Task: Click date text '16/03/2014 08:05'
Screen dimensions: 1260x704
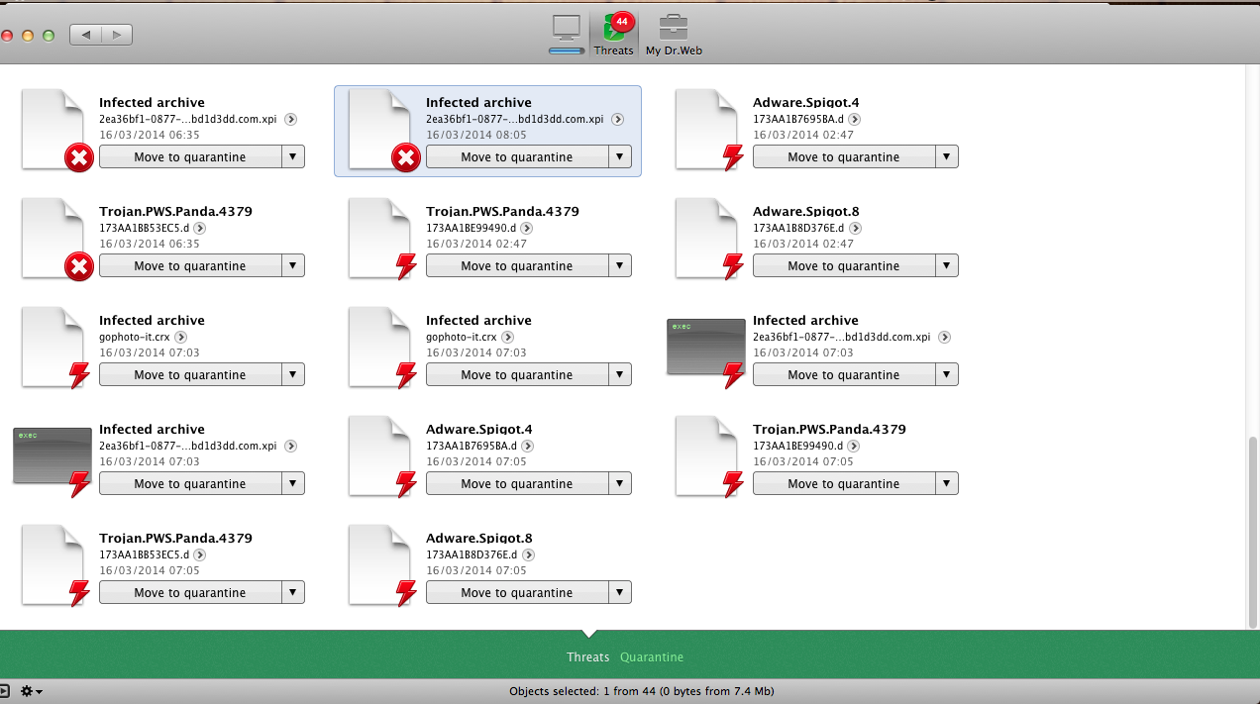Action: tap(476, 135)
